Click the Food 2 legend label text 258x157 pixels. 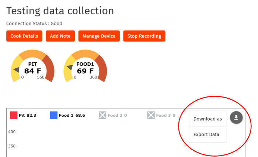tap(117, 116)
